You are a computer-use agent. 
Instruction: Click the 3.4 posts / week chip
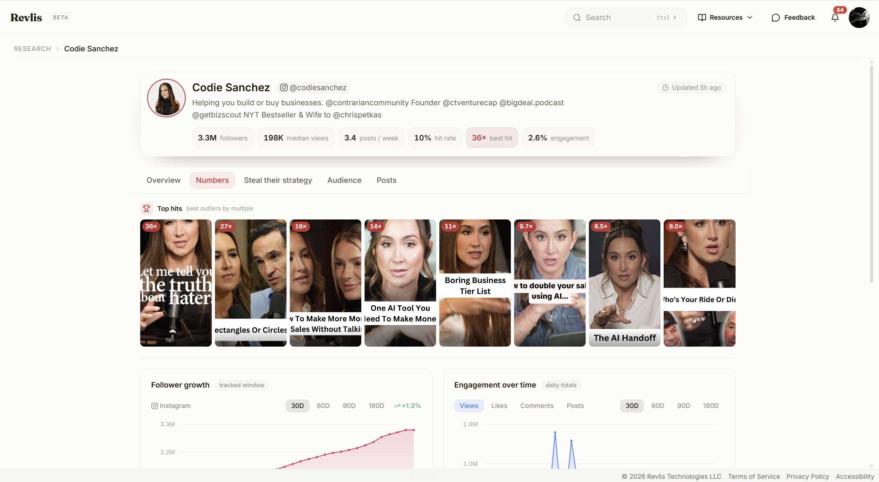371,138
